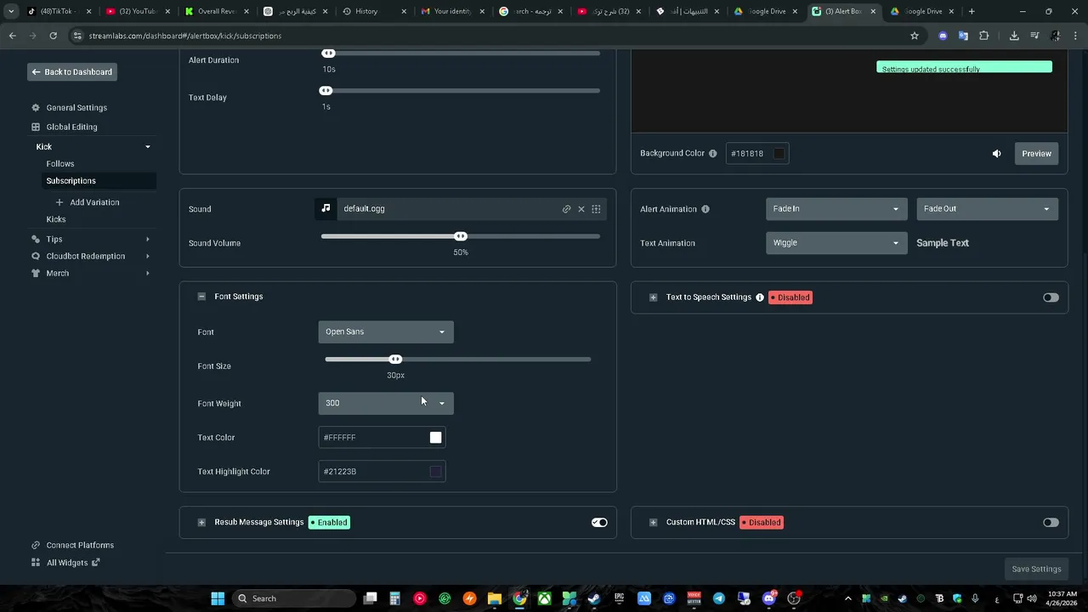Open File Explorer from the taskbar
The height and width of the screenshot is (612, 1088).
(494, 598)
